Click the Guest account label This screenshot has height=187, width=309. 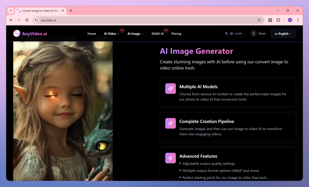click(262, 33)
